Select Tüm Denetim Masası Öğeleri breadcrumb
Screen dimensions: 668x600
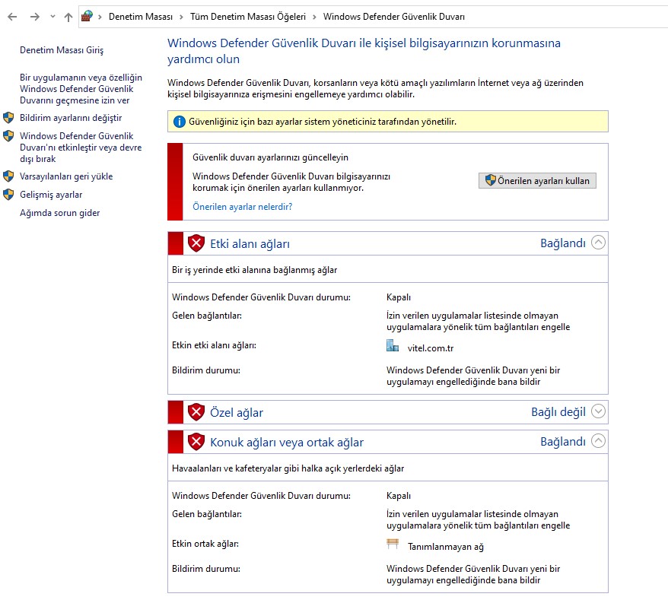[248, 17]
